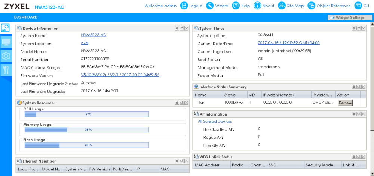Open Ethernet Neighbor widget settings gear
The height and width of the screenshot is (176, 374).
(177, 161)
